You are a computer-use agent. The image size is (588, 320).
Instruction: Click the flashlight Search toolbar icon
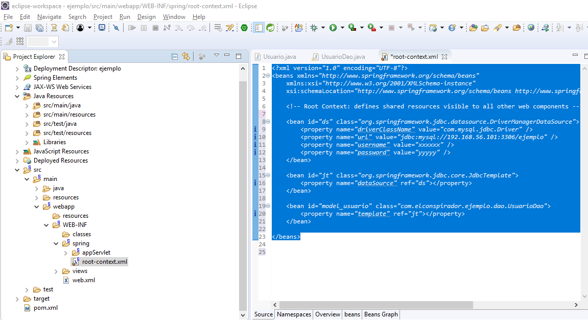pos(498,28)
